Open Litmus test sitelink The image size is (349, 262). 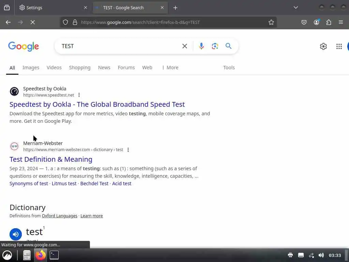64,184
